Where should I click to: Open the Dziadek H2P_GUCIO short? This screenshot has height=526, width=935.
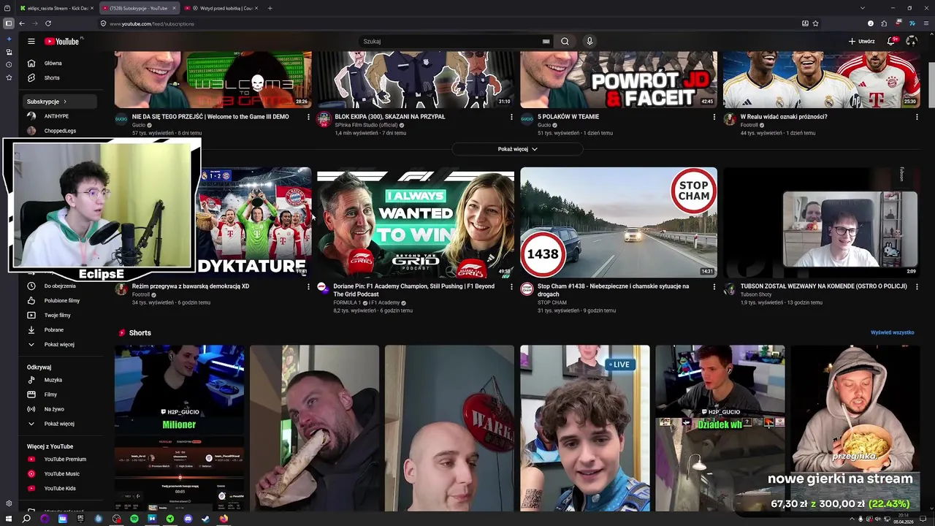(x=720, y=428)
